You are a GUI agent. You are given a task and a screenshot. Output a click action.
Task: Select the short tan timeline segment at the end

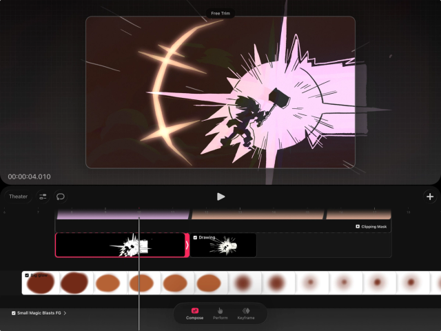tap(358, 214)
